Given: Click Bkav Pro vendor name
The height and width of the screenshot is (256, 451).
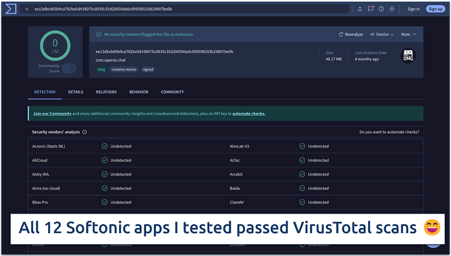Looking at the screenshot, I should point(40,202).
